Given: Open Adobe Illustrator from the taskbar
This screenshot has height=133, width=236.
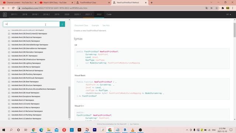Looking at the screenshot, I should [79, 130].
